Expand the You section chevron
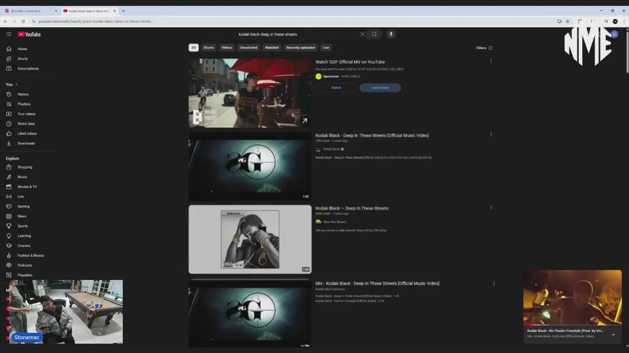This screenshot has height=353, width=629. click(x=16, y=84)
